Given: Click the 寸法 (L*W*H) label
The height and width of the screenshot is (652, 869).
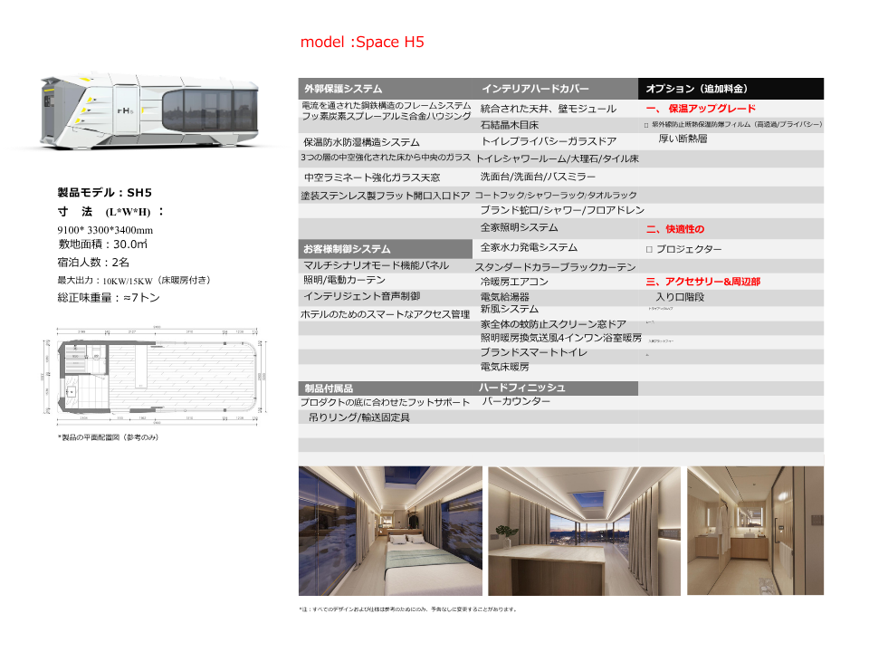Looking at the screenshot, I should (110, 212).
